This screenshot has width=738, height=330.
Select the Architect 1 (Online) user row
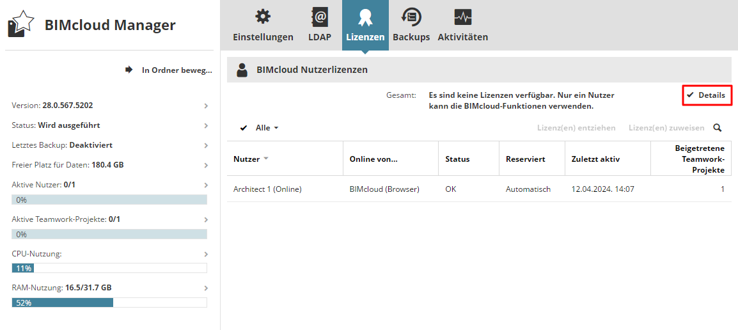click(x=479, y=189)
